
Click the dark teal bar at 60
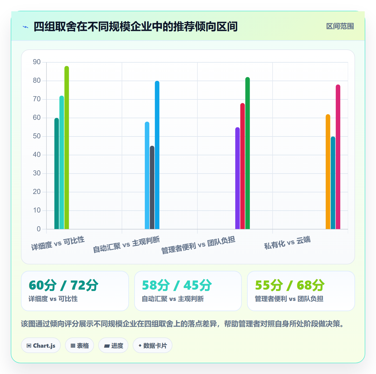(x=57, y=174)
